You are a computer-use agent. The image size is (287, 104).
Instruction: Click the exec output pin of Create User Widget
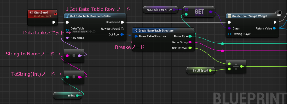click(x=275, y=22)
